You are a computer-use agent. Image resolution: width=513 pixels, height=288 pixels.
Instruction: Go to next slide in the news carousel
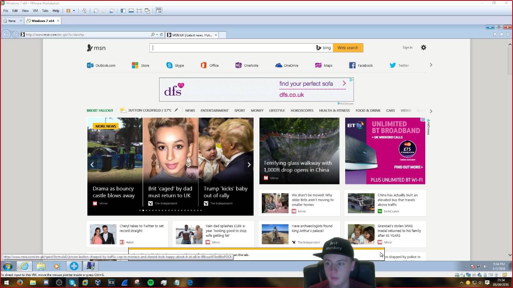[249, 164]
